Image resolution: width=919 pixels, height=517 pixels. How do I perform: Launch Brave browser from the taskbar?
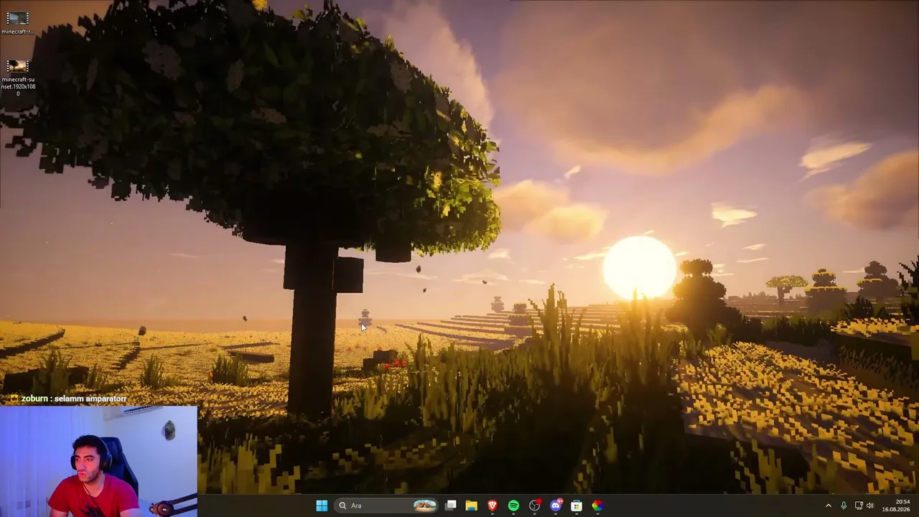493,506
